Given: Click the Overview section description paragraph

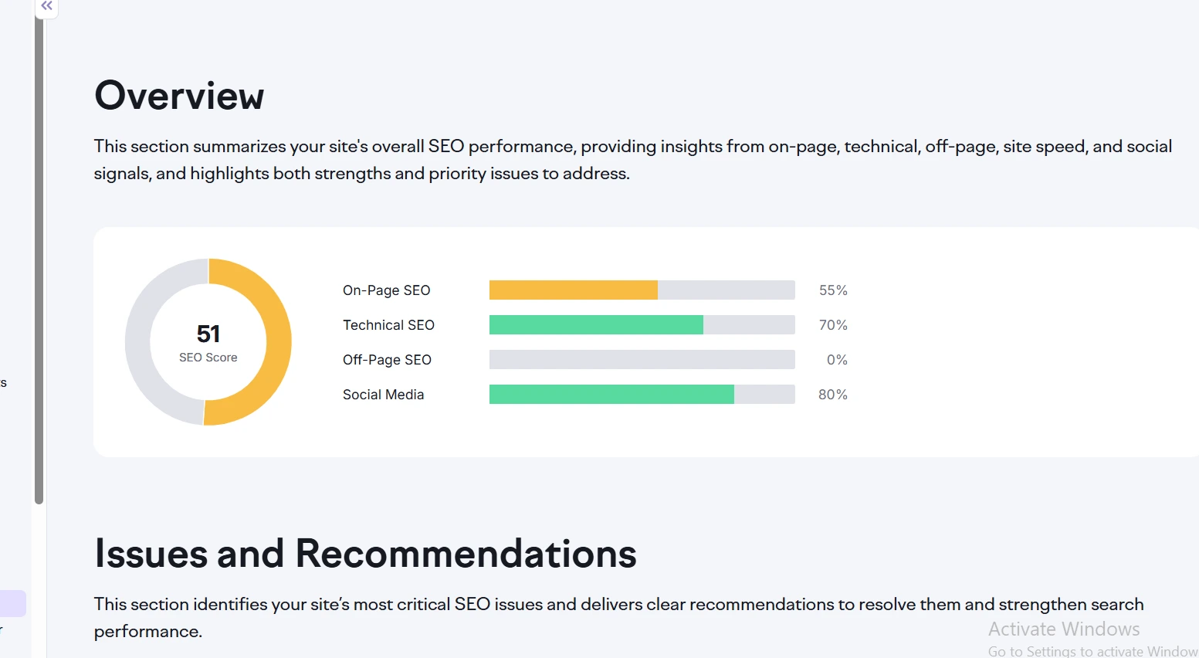Looking at the screenshot, I should (x=632, y=160).
